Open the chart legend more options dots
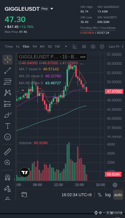 tap(83, 57)
